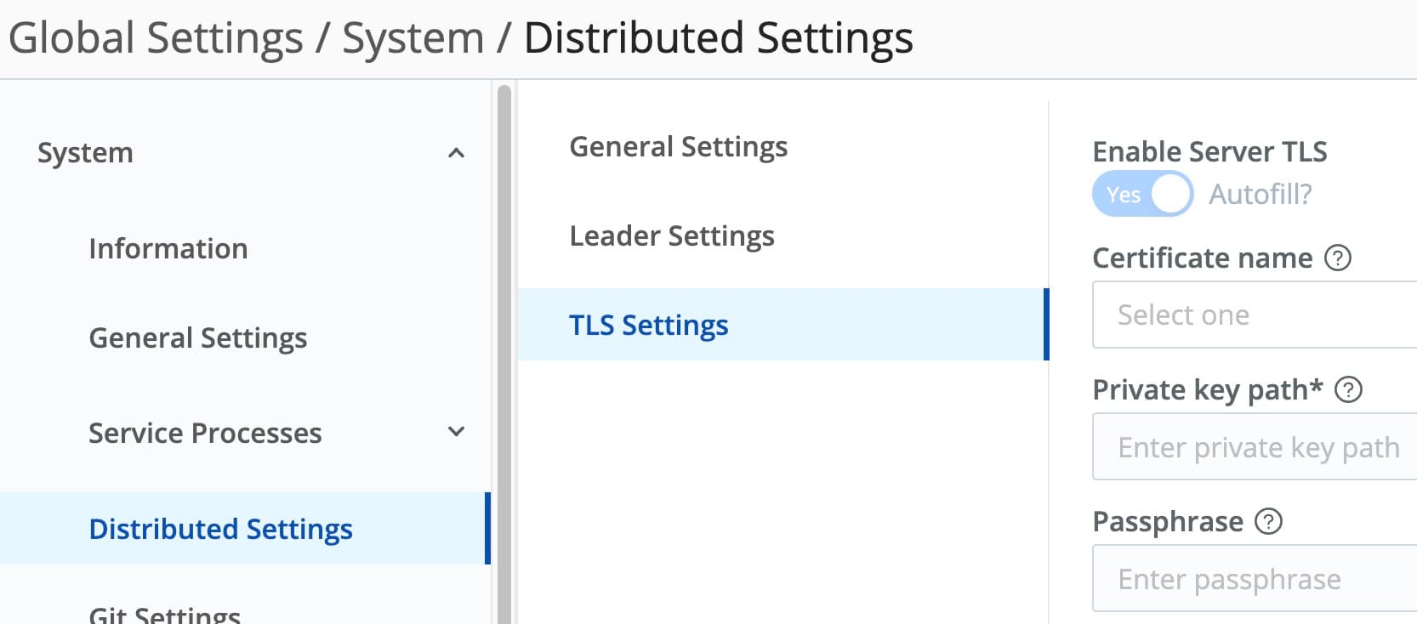Go to Information in the sidebar
1417x624 pixels.
168,249
